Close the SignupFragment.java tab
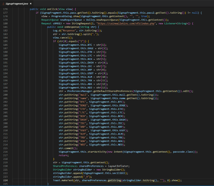Image resolution: width=214 pixels, height=186 pixels. pyautogui.click(x=31, y=4)
